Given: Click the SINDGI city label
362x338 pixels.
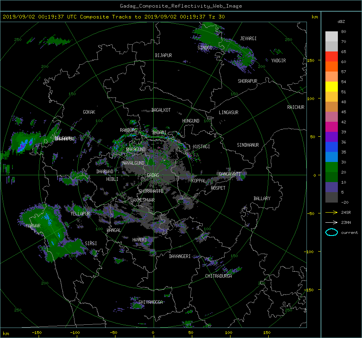Looking at the screenshot, I should [205, 47].
